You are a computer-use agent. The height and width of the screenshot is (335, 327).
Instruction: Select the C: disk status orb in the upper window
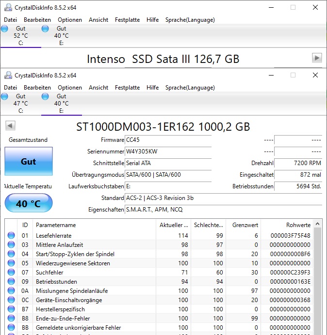point(4,29)
